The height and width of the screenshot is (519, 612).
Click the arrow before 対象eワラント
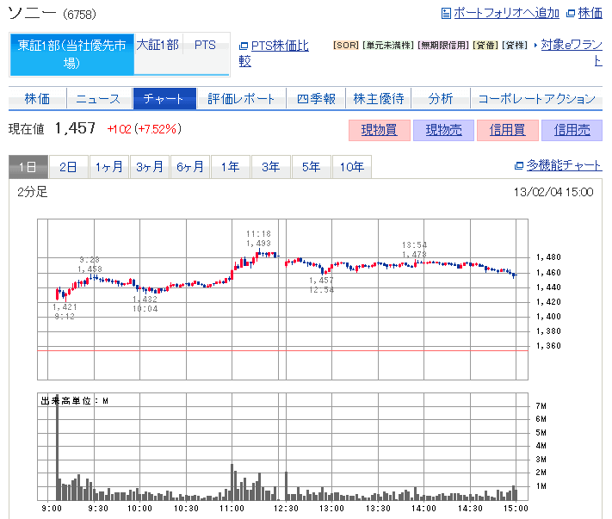[x=535, y=46]
